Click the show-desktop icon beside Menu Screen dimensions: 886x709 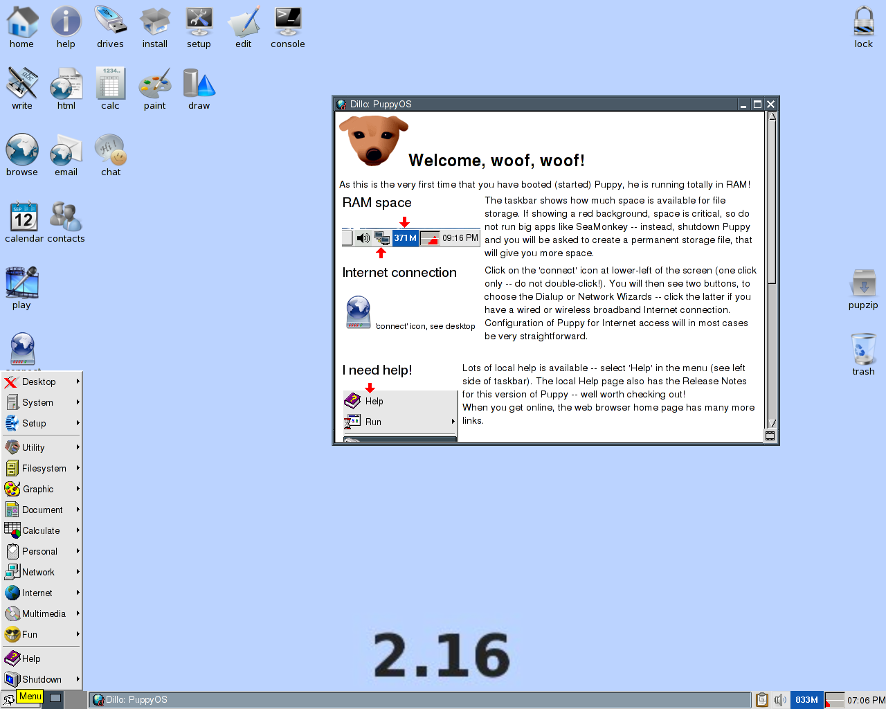click(x=55, y=699)
